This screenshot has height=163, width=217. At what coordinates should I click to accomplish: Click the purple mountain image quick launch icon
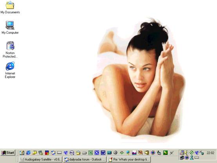134,153
